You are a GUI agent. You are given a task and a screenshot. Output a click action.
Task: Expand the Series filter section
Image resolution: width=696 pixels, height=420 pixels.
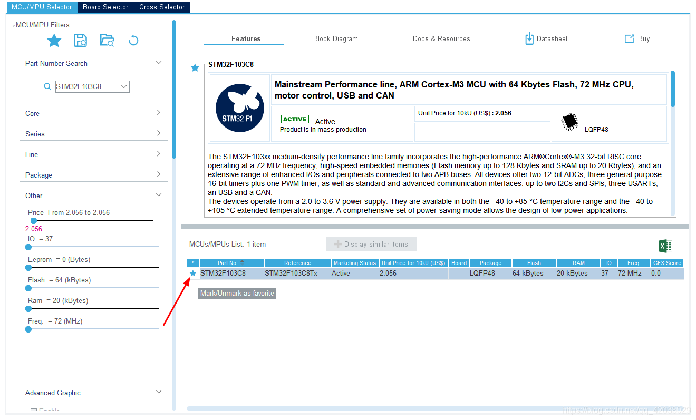coord(159,133)
